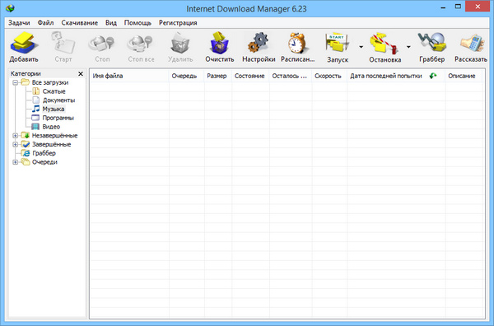Collapse the Все загрузки tree node
494x326 pixels.
coord(15,82)
